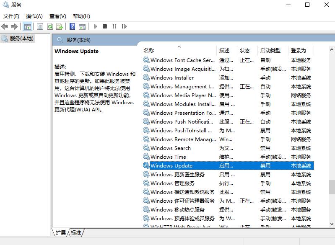Click the Refresh toolbar icon
The image size is (335, 245).
click(x=50, y=26)
